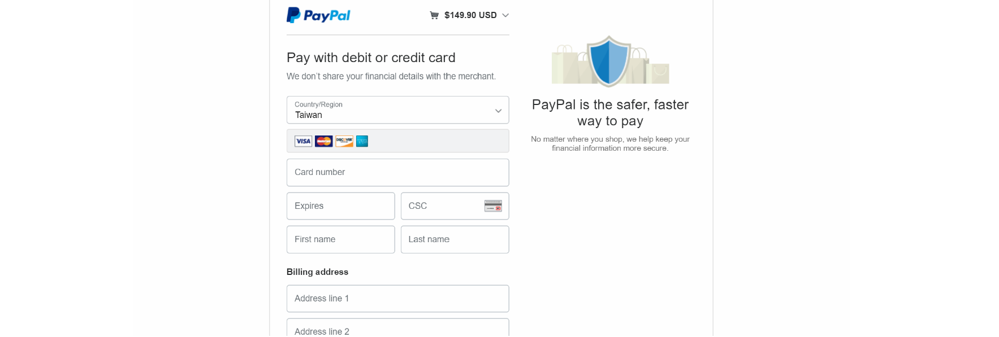Viewport: 999px width, 337px height.
Task: Focus the Last name field
Action: click(x=455, y=239)
